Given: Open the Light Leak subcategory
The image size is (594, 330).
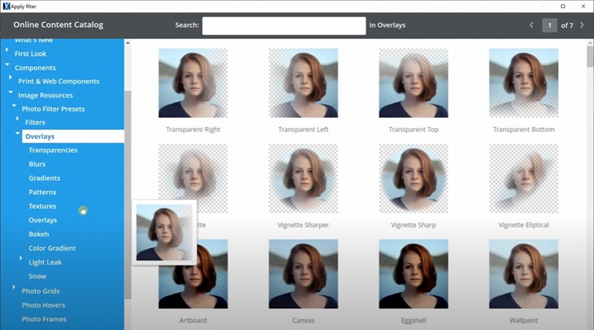Looking at the screenshot, I should pyautogui.click(x=45, y=263).
